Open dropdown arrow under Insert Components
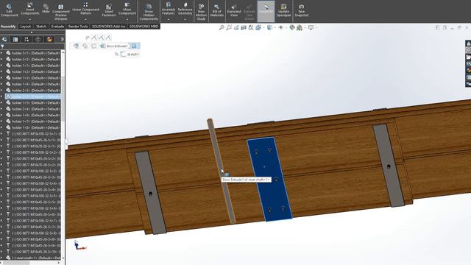471x265 pixels. tap(29, 20)
